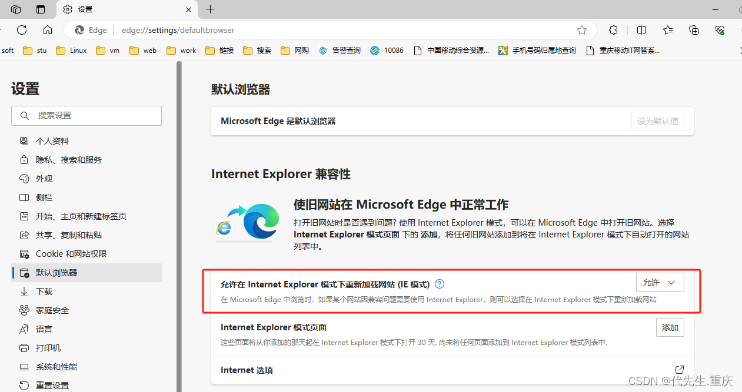
Task: Open Internet 选项 external link icon
Action: point(679,370)
